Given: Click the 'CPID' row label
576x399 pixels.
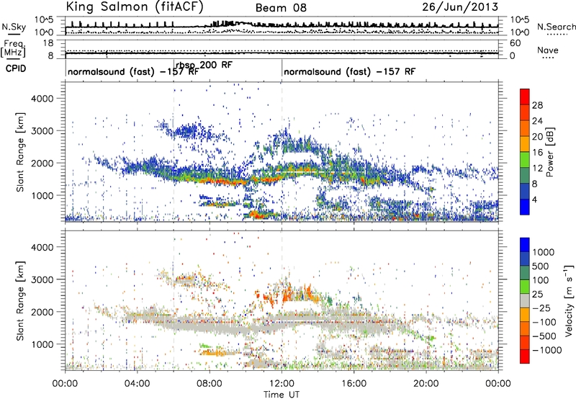Looking at the screenshot, I should click(15, 68).
